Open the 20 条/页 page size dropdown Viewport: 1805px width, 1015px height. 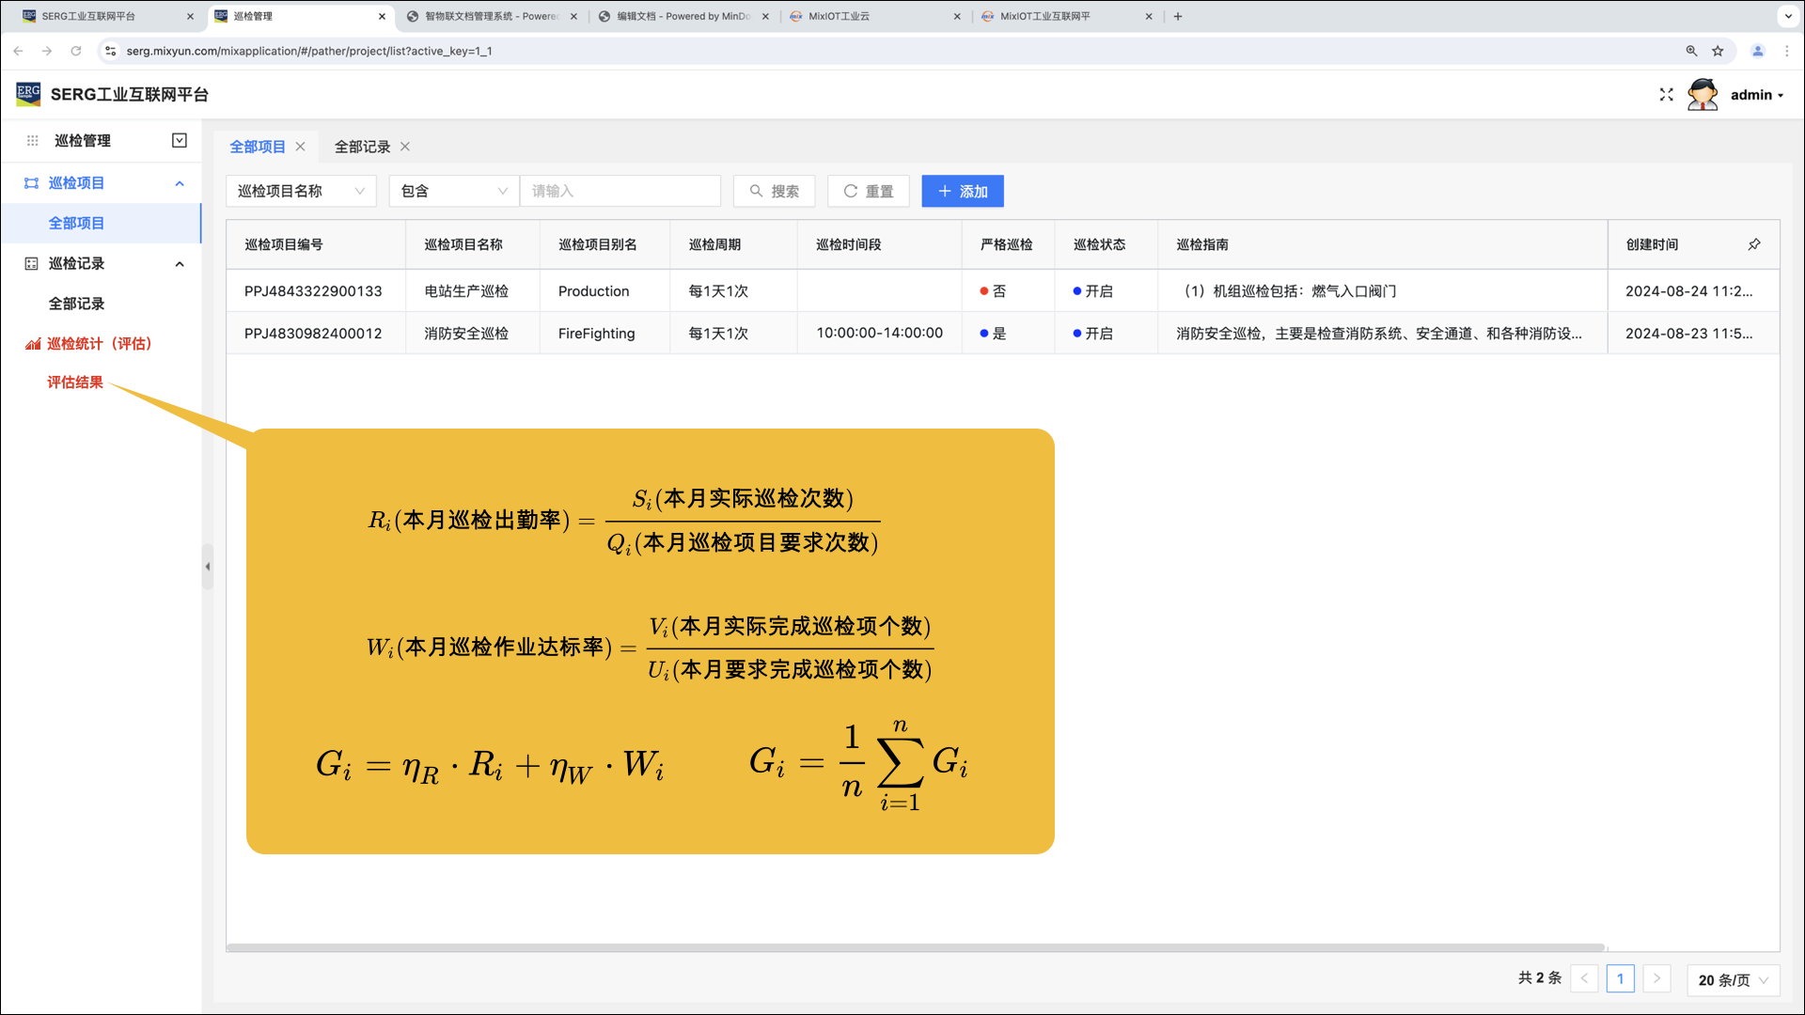coord(1733,979)
